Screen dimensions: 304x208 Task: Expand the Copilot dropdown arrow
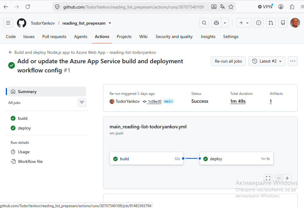[225, 23]
